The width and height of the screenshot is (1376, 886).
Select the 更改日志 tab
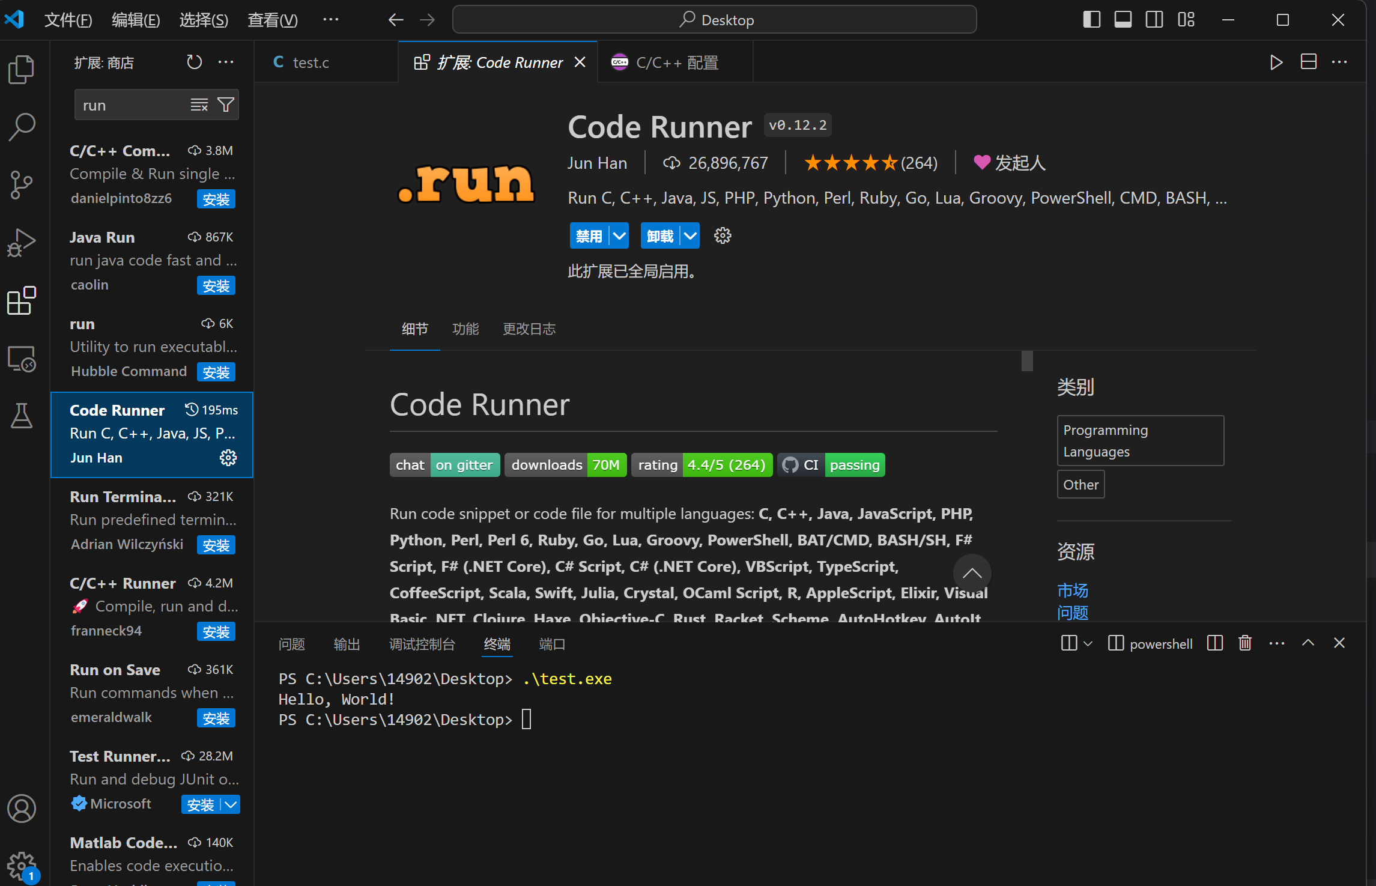pyautogui.click(x=529, y=329)
